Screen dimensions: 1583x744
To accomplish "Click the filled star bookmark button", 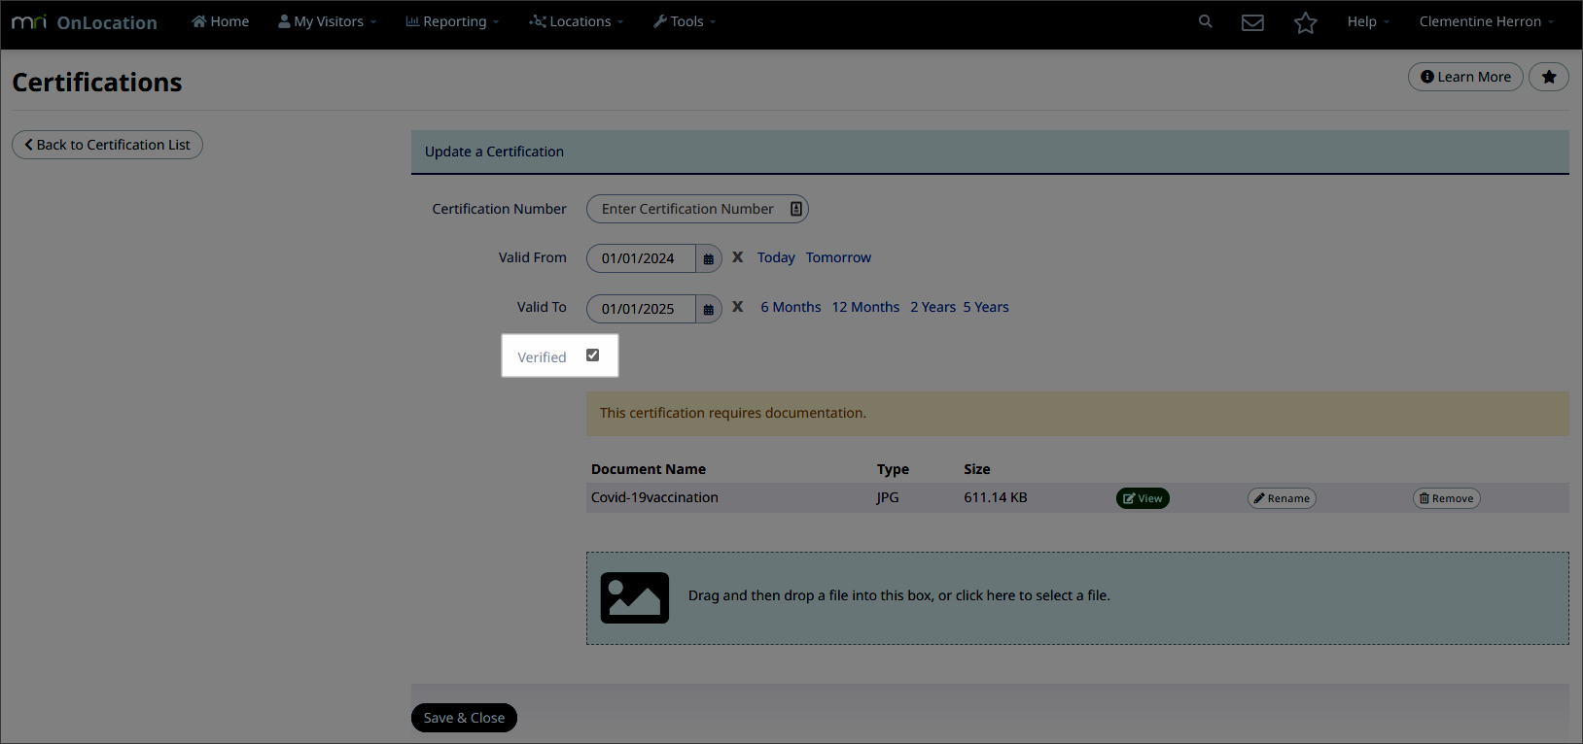I will click(1549, 77).
